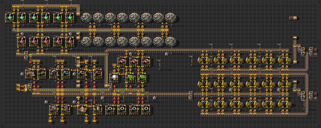
Task: Click the left green circuit assembler
Action: [130, 78]
